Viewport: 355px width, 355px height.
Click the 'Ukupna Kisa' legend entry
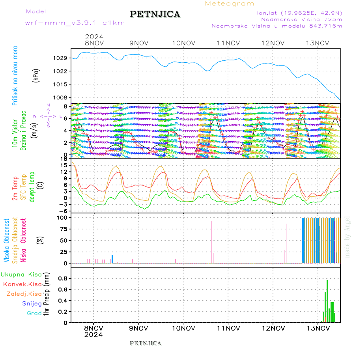(21, 275)
